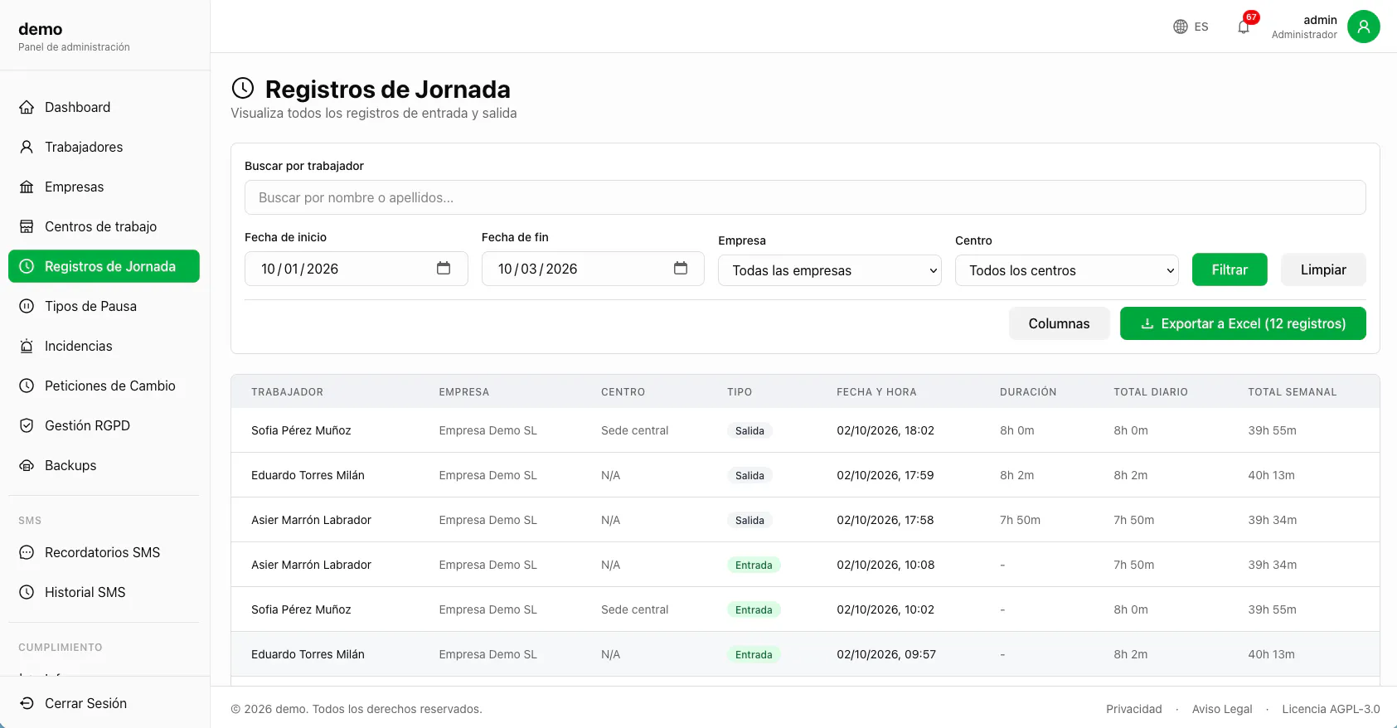
Task: Click the TOTAL SEMANAL column header
Action: tap(1293, 392)
